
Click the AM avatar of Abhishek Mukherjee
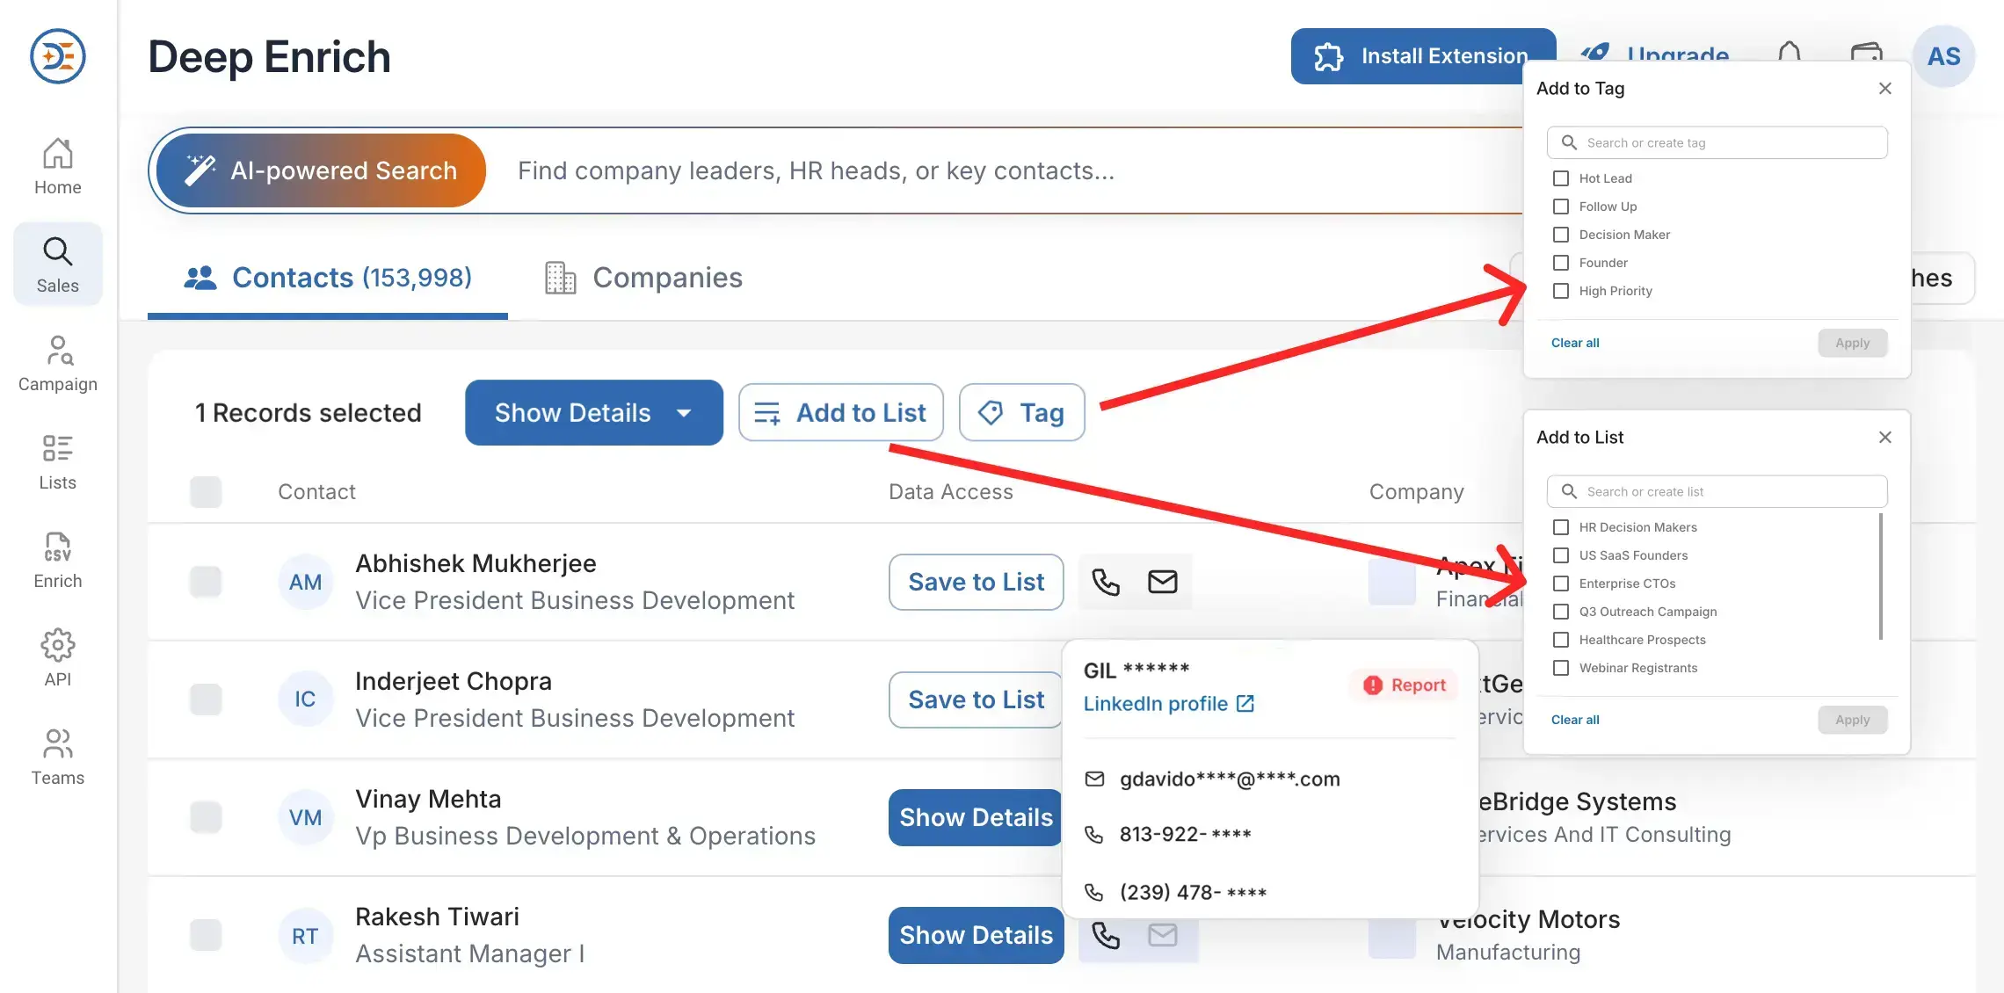(306, 582)
